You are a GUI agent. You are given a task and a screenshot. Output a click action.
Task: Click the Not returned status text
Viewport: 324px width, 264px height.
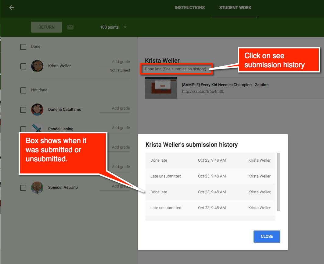120,70
